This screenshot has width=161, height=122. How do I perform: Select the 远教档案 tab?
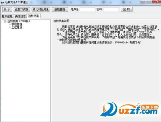[x=34, y=16]
